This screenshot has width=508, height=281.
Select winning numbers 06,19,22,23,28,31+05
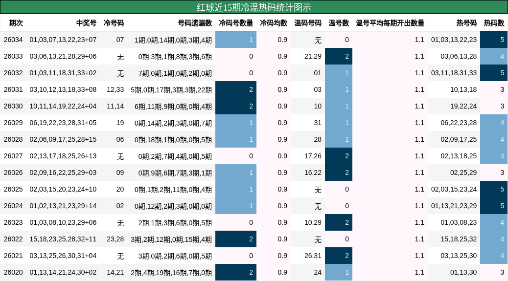[63, 123]
